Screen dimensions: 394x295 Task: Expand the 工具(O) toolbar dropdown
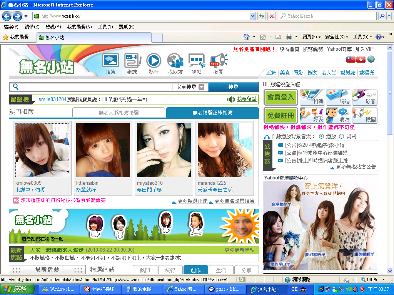(x=371, y=37)
